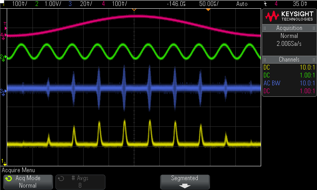Screen dimensions: 317x190
Task: Click the Segmented down arrow icon
Action: coord(185,186)
